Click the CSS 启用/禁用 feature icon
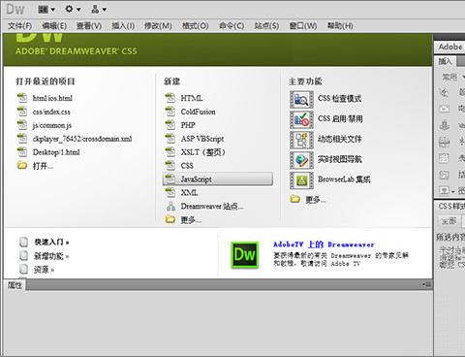 point(301,119)
